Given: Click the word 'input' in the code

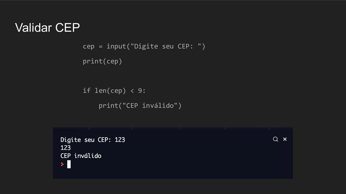Looking at the screenshot, I should tap(116, 46).
